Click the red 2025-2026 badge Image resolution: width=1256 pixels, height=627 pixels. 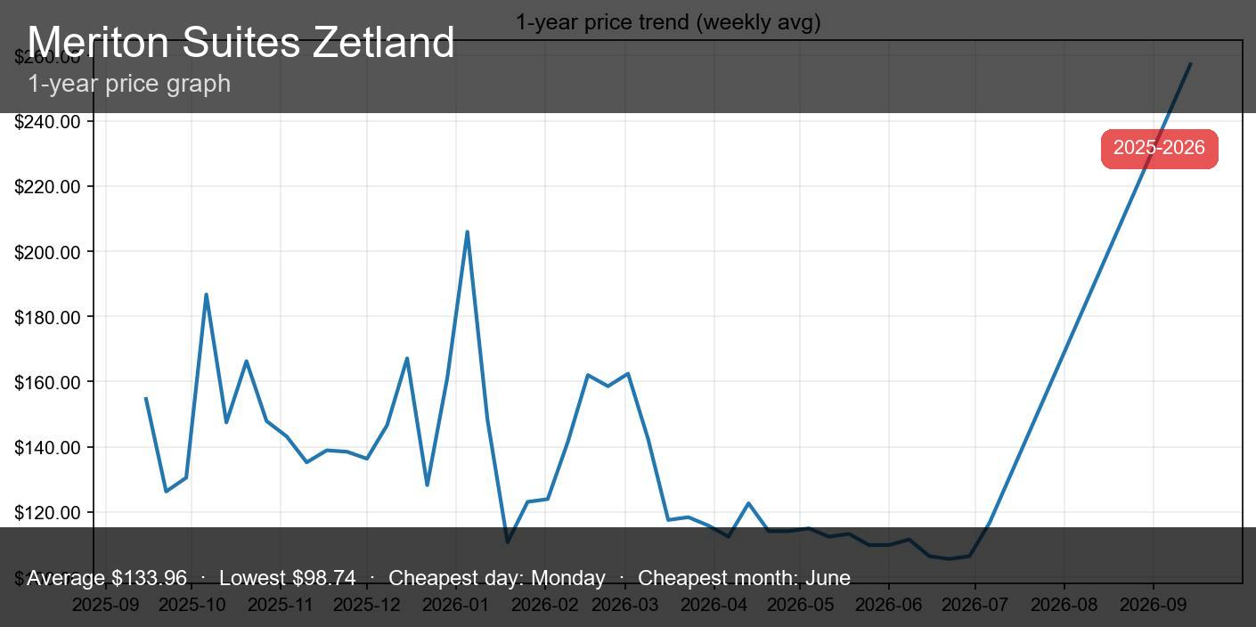click(1159, 148)
